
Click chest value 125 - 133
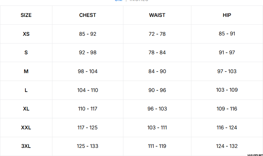(88, 146)
